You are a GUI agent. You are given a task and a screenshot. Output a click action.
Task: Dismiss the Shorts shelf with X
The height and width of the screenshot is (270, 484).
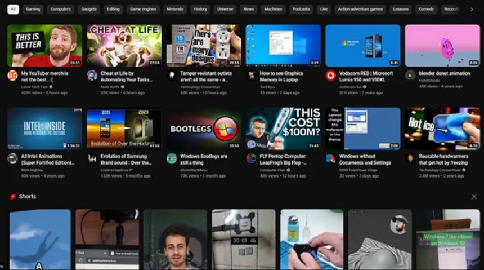tap(474, 197)
